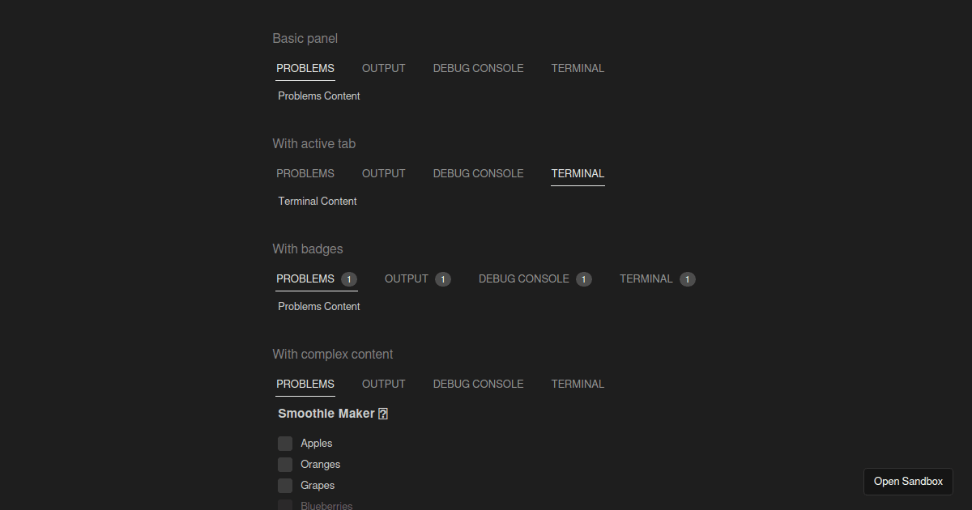This screenshot has height=510, width=972.
Task: Click the Smoothie Maker heading
Action: coord(326,413)
